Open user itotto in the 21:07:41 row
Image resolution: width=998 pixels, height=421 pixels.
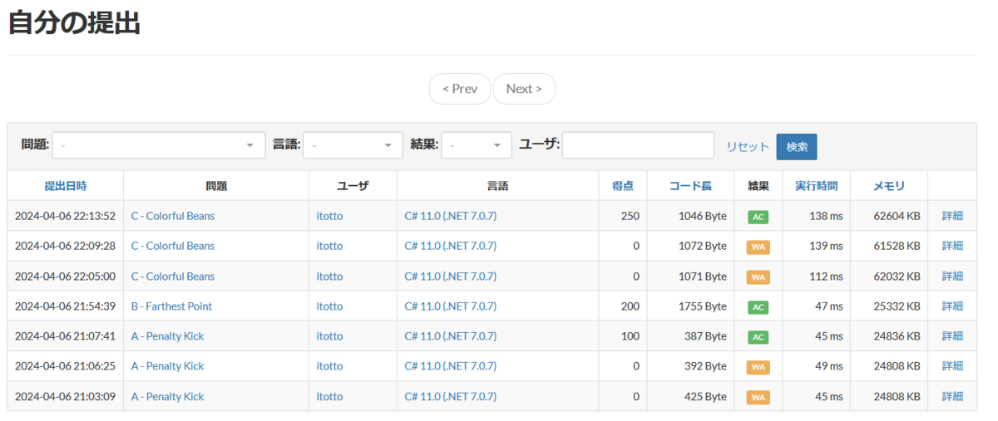pos(329,335)
